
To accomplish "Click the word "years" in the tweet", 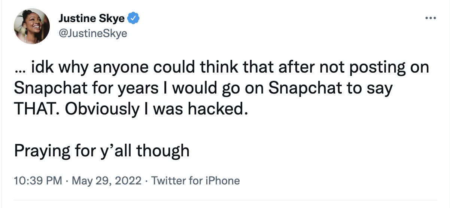I will (x=131, y=88).
